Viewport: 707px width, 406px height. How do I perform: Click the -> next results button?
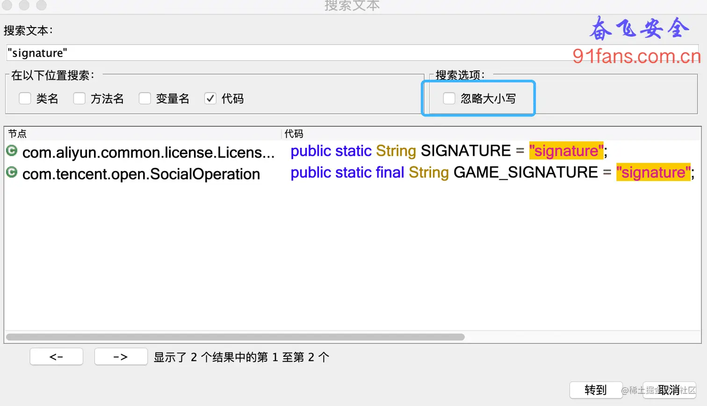click(120, 356)
